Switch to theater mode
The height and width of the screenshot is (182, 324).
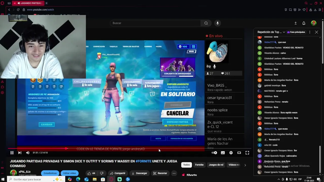click(239, 153)
